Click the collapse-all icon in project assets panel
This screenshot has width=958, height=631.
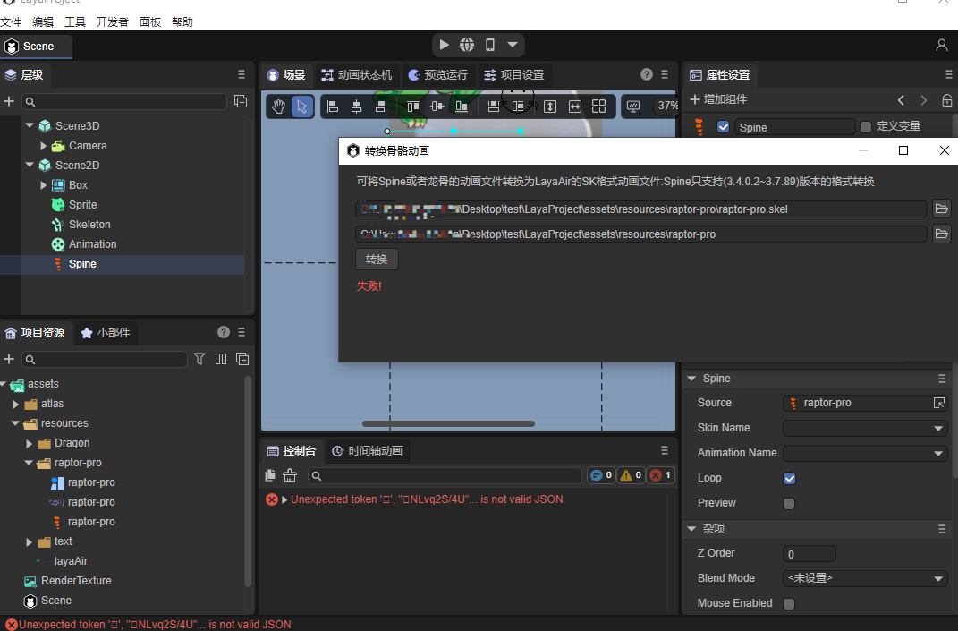tap(242, 359)
